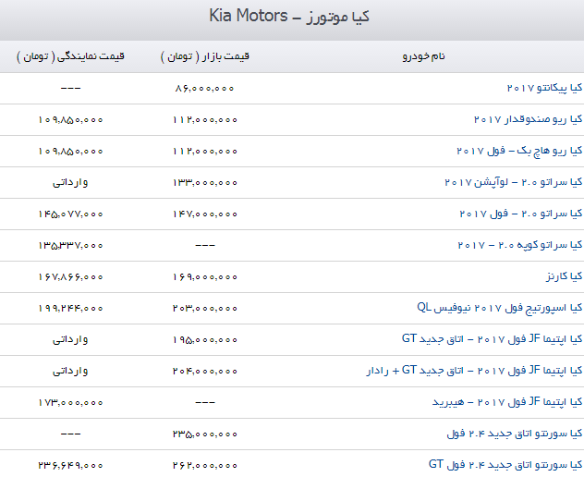Select وارداتی in the اپتیما GT row without رادار
The height and width of the screenshot is (477, 584).
click(x=70, y=339)
